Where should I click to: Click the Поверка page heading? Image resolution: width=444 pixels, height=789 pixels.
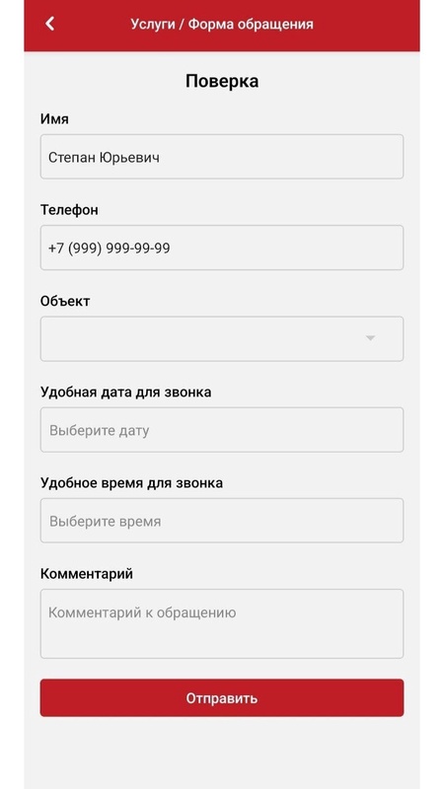click(222, 81)
